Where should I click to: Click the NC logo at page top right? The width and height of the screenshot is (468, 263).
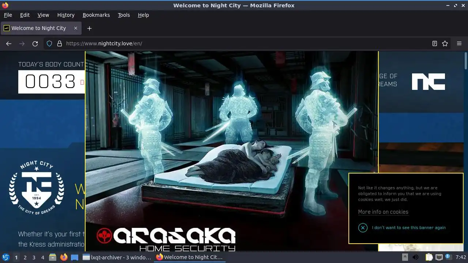[429, 81]
